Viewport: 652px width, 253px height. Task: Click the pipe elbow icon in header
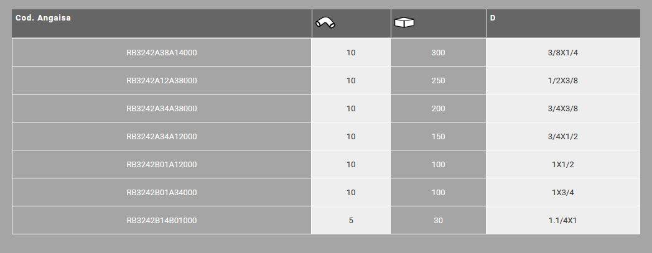325,23
